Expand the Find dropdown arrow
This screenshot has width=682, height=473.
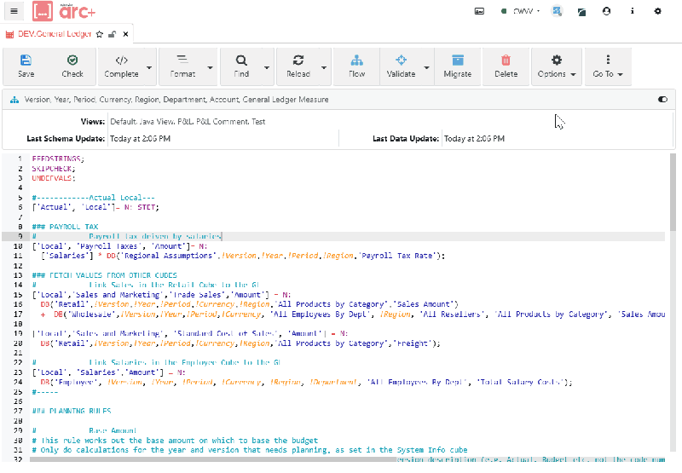[x=267, y=67]
